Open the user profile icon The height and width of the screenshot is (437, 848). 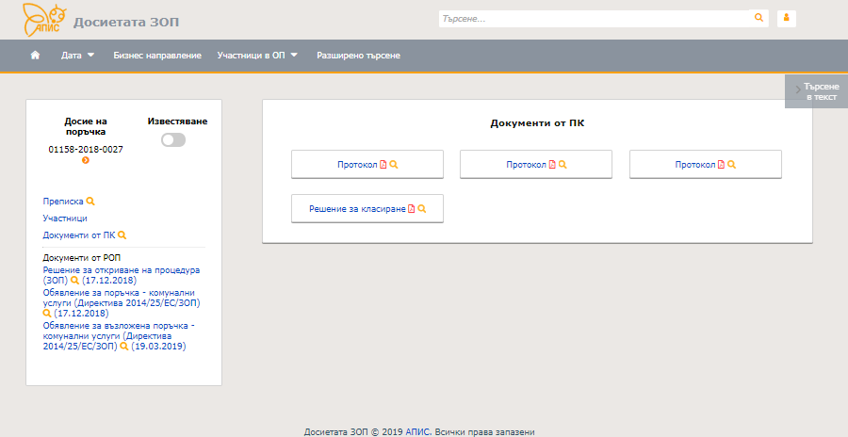click(786, 18)
